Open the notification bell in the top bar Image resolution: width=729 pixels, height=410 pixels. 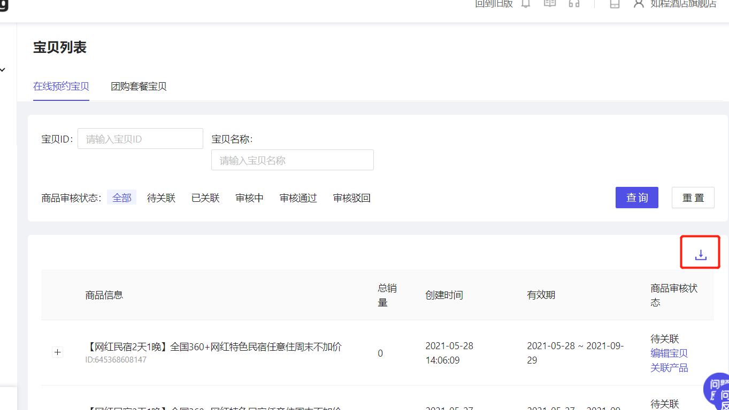[526, 4]
